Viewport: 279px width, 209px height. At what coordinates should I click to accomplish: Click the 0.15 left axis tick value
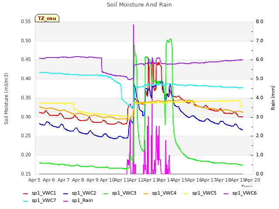click(x=26, y=174)
